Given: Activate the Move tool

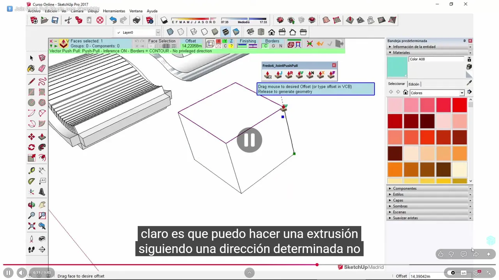Looking at the screenshot, I should (32, 137).
